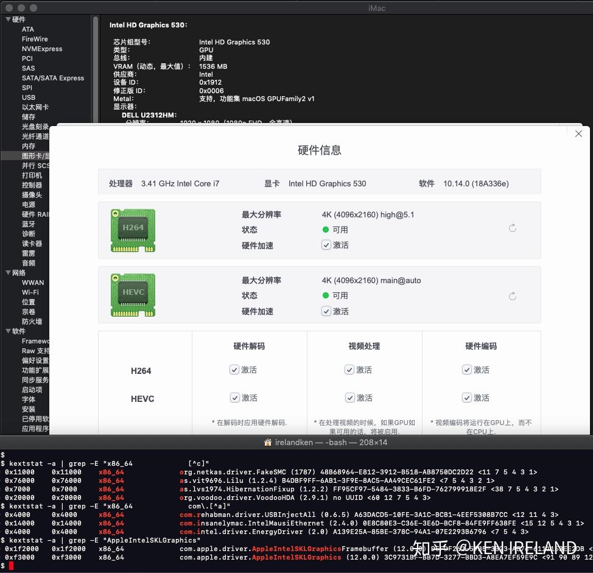Click the H264 codec chip icon
This screenshot has height=573, width=593.
tap(133, 230)
